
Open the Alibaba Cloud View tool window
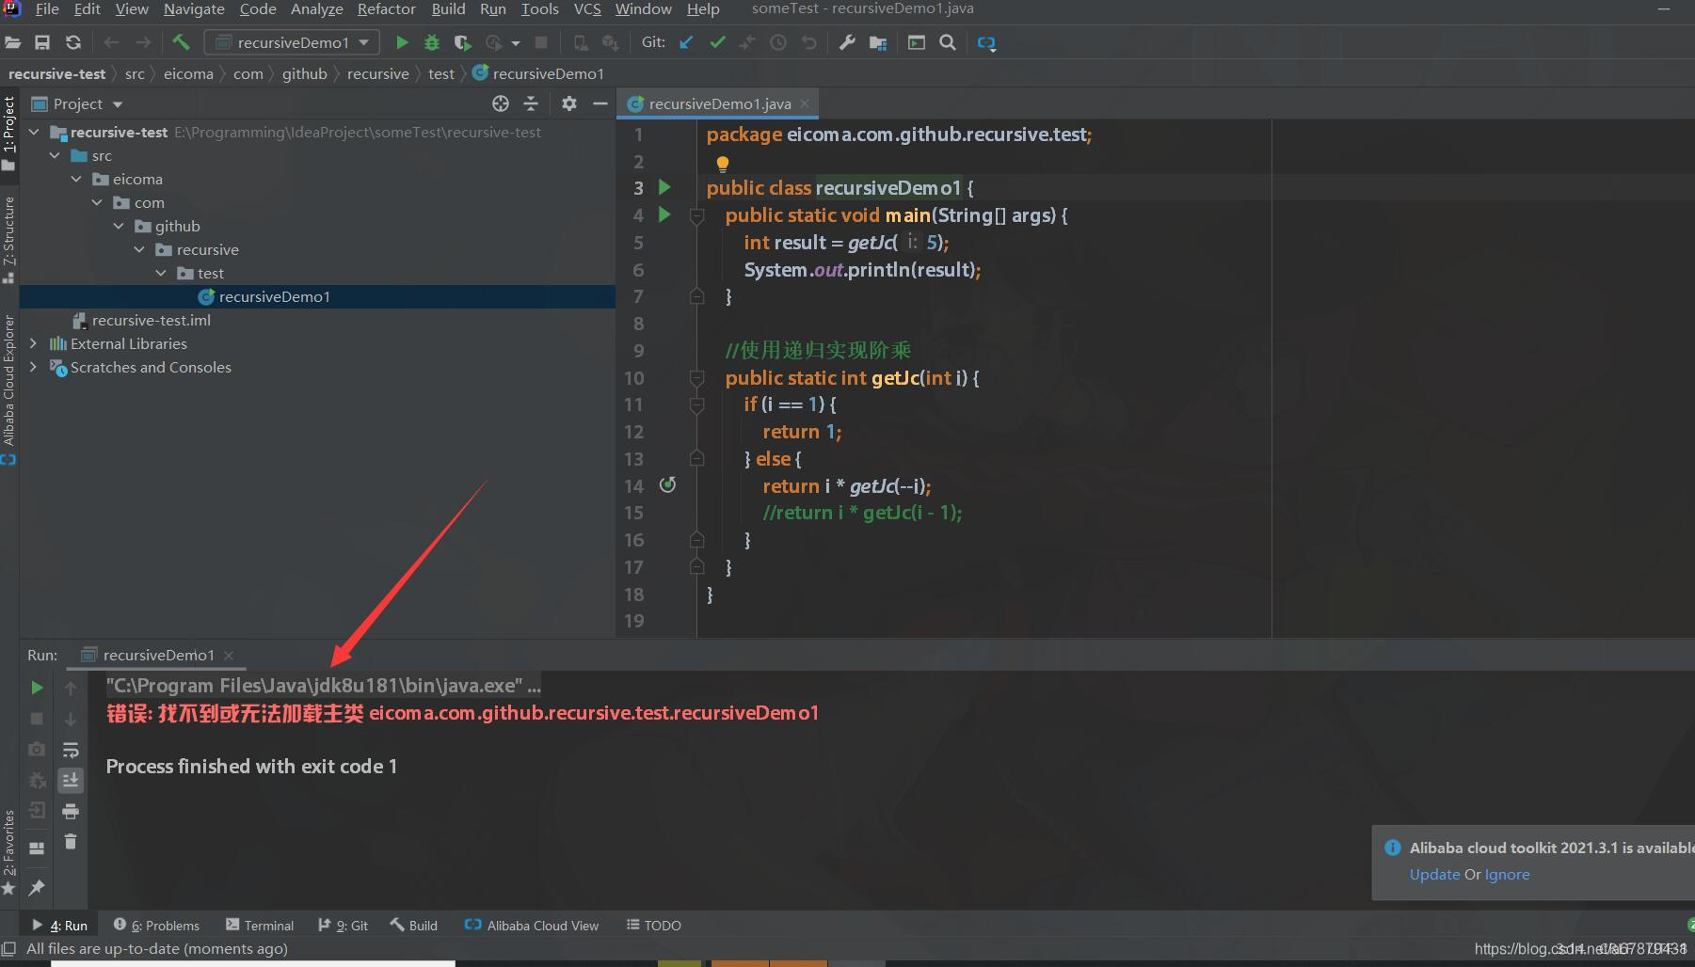coord(532,926)
